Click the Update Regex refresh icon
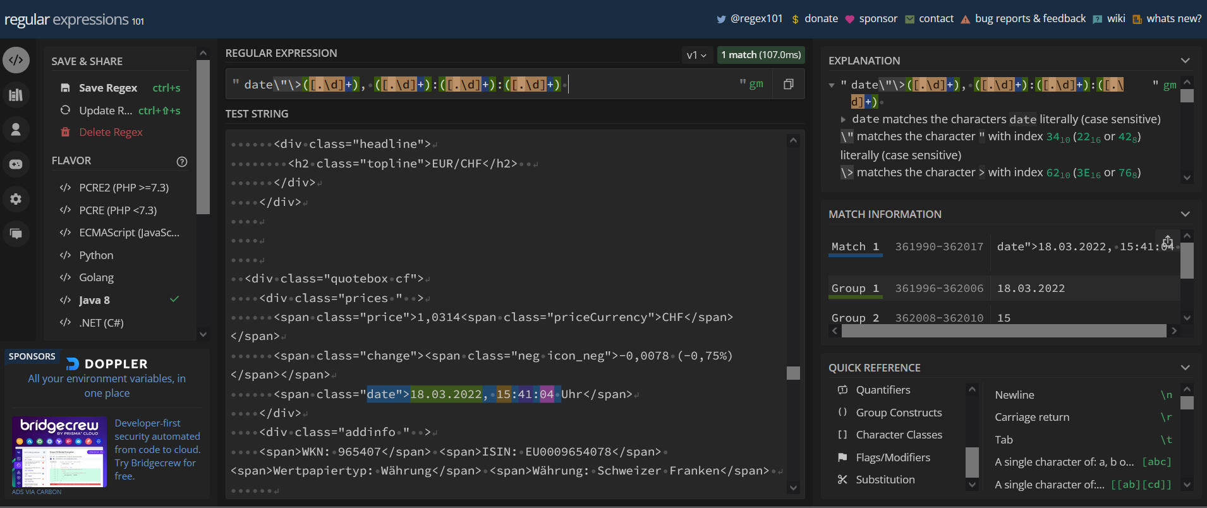This screenshot has width=1207, height=508. click(x=65, y=110)
